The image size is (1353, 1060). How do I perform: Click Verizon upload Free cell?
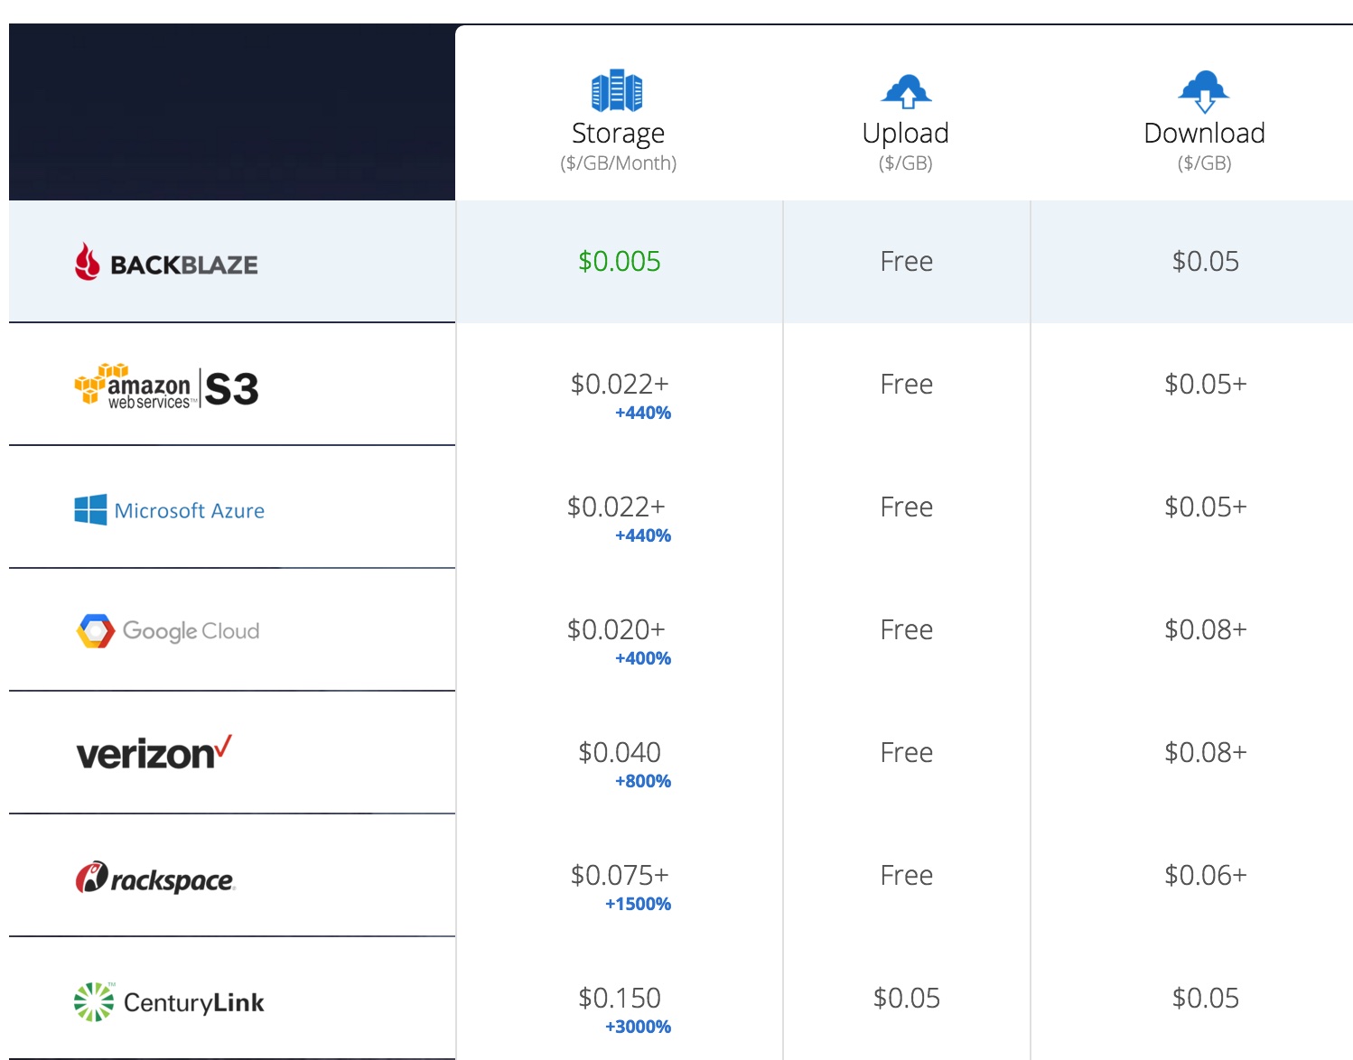(906, 753)
